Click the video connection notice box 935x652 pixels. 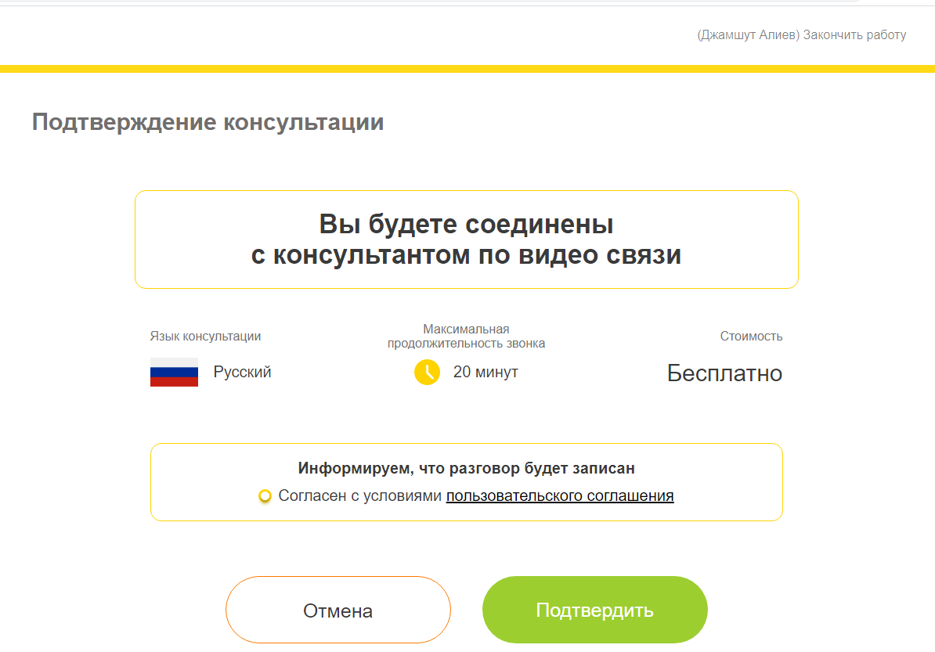467,239
